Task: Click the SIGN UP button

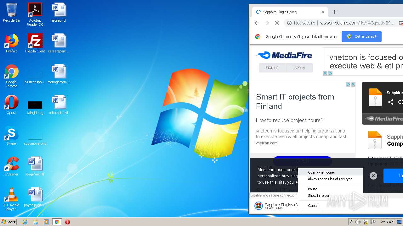Action: tap(272, 68)
